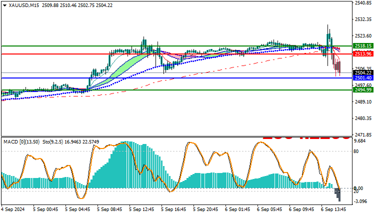This screenshot has height=215, width=375.
Task: Select the 2506.35 price scale value
Action: (x=363, y=68)
